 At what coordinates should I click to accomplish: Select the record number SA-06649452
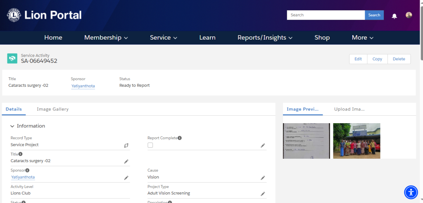click(x=39, y=61)
